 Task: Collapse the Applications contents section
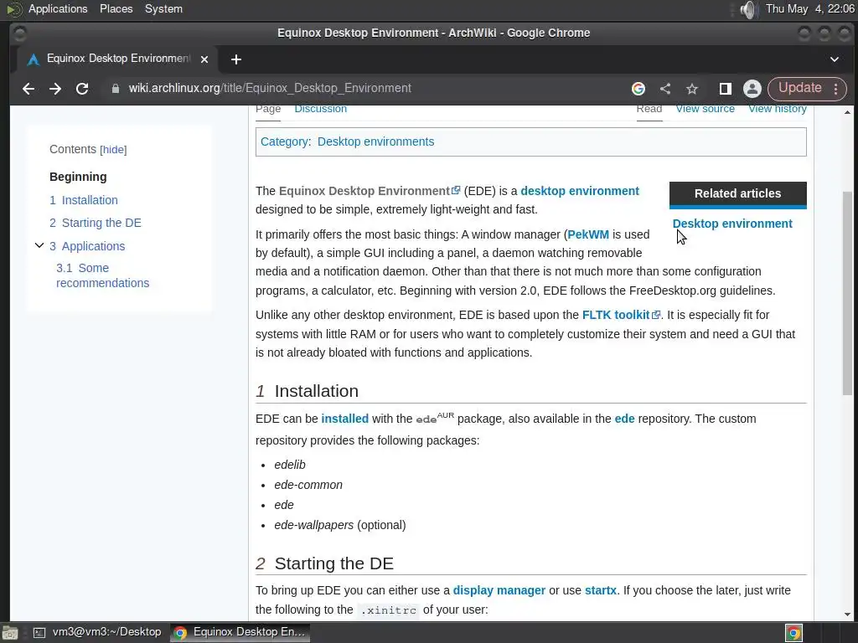39,245
